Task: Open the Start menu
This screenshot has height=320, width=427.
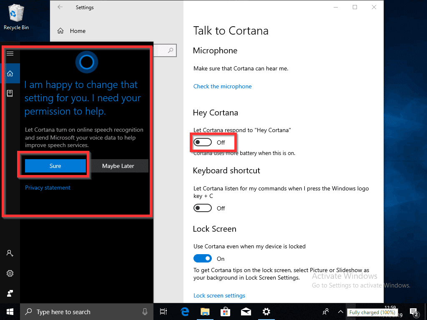Action: pos(10,312)
